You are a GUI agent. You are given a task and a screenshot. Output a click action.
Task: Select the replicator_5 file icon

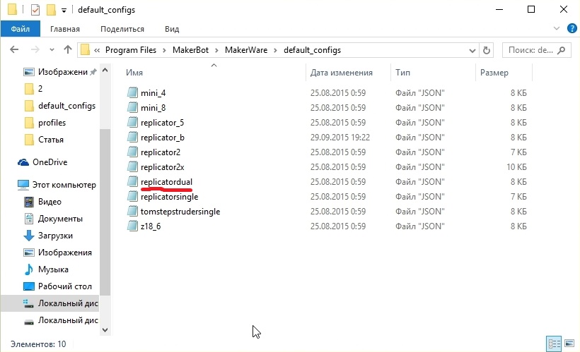tap(132, 122)
